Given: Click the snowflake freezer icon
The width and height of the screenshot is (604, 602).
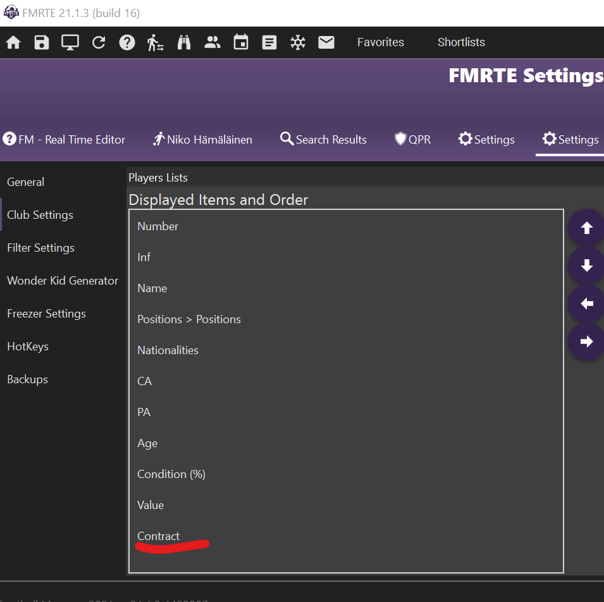Looking at the screenshot, I should (298, 42).
